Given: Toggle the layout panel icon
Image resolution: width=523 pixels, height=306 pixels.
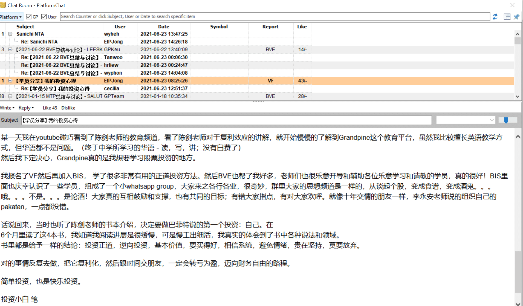Looking at the screenshot, I should point(507,17).
